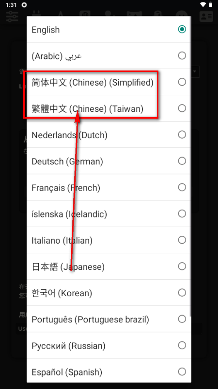The image size is (218, 389).
Task: Choose Italiano (Italian) list entry
Action: pyautogui.click(x=109, y=240)
